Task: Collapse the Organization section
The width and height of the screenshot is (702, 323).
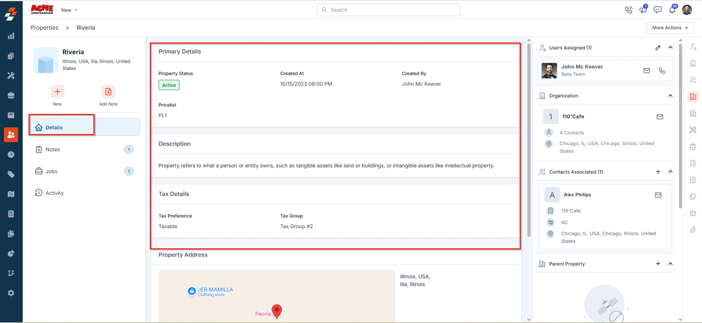Action: coord(671,96)
